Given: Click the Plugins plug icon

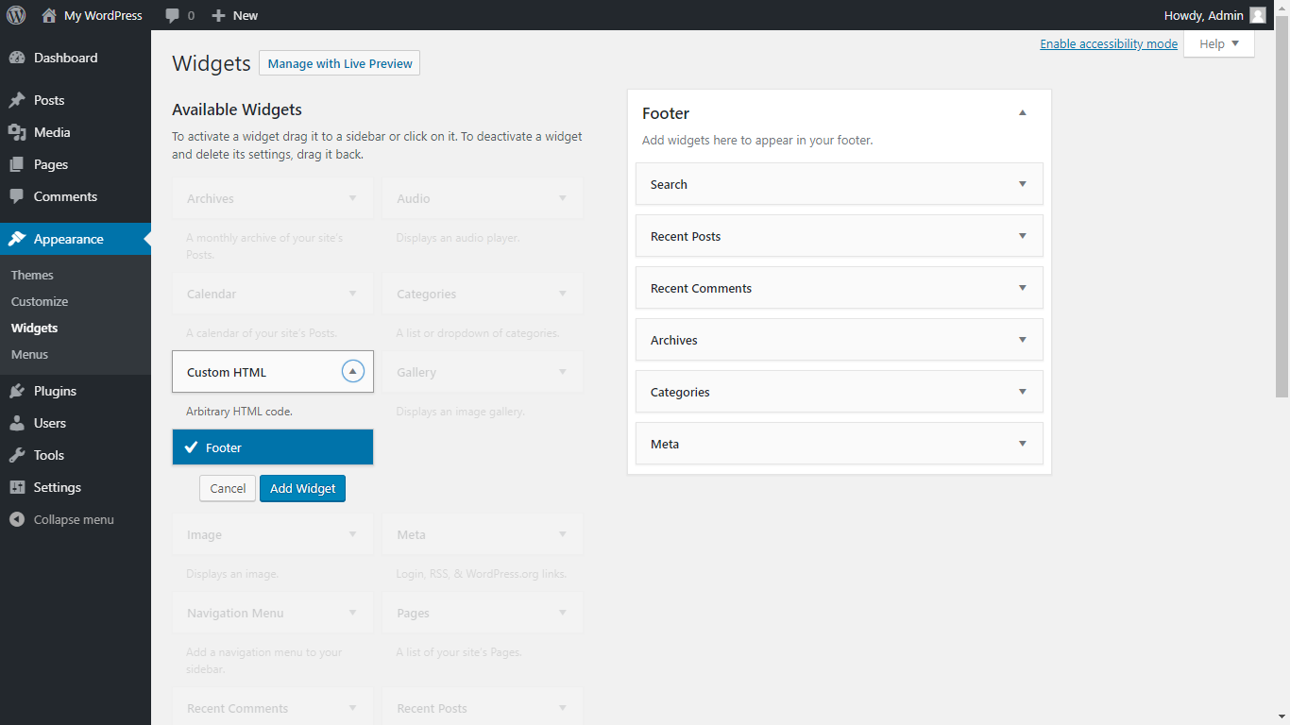Looking at the screenshot, I should (x=17, y=391).
